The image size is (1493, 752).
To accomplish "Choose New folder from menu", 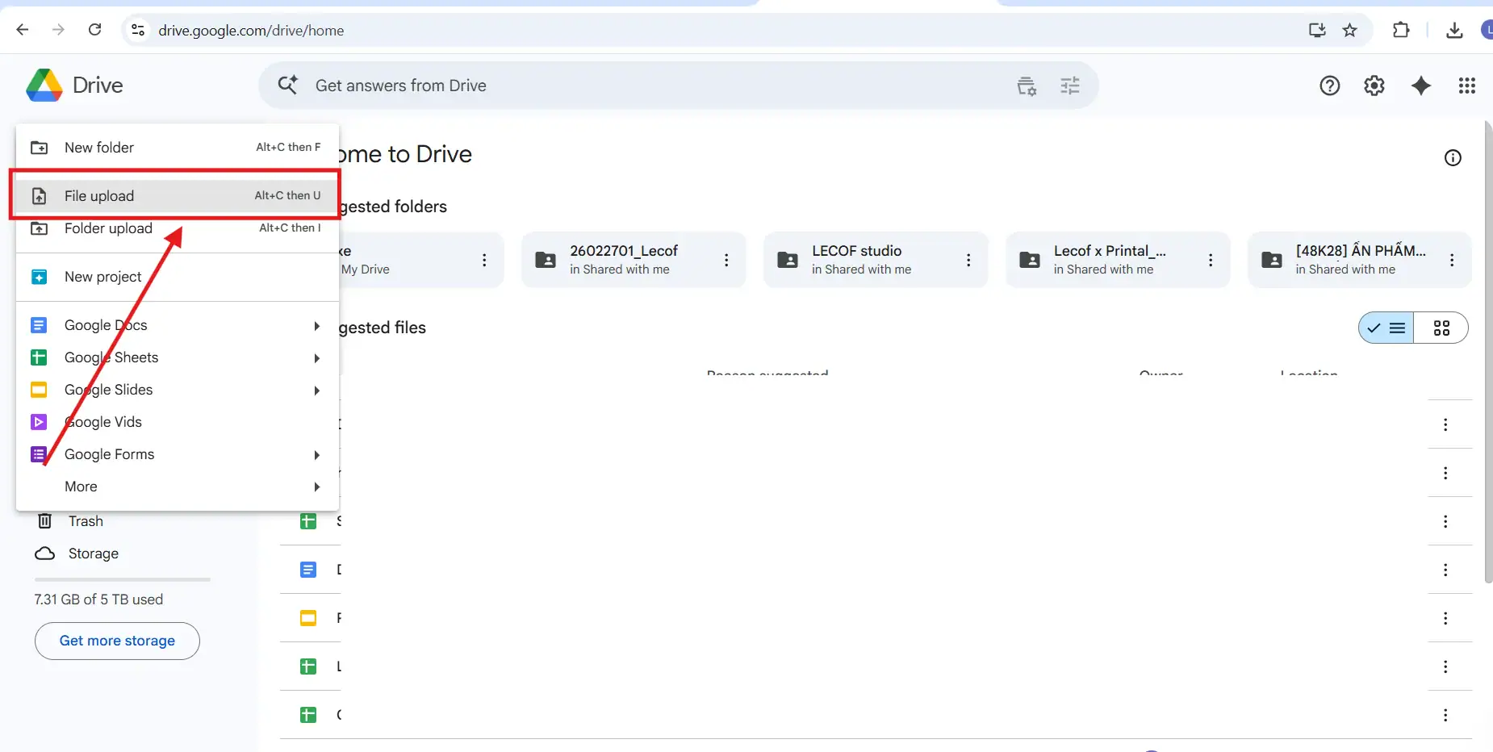I will [x=178, y=148].
